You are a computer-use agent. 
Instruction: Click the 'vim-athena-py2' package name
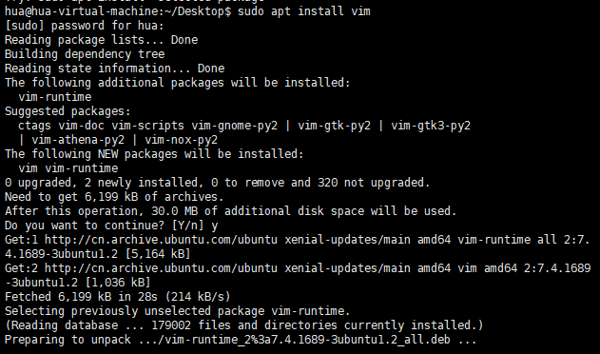click(78, 140)
